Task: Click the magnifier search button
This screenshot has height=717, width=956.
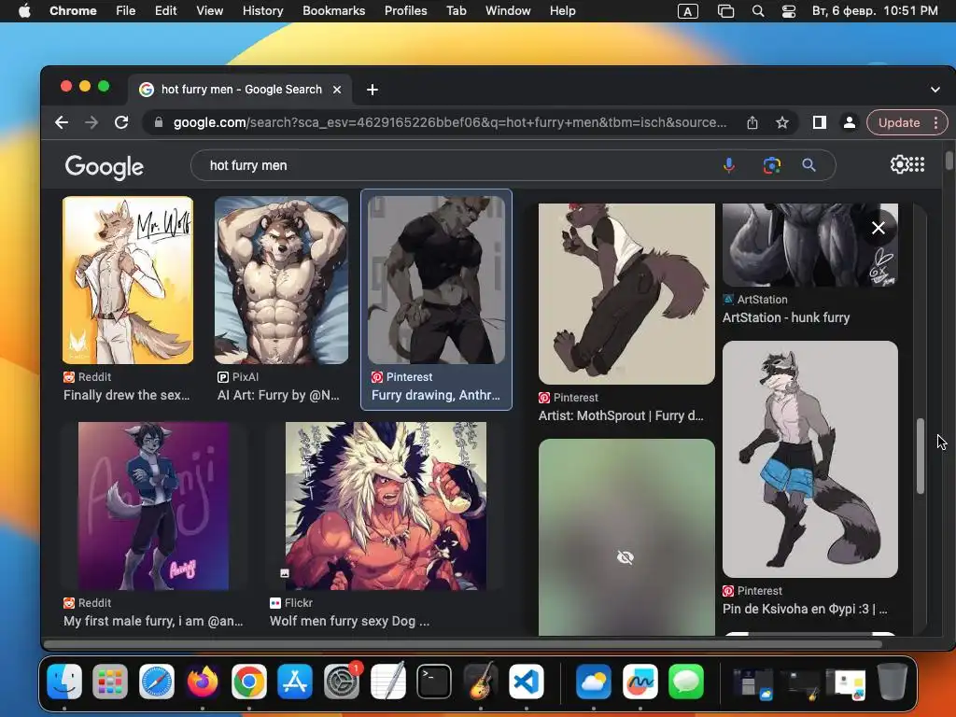Action: coord(808,165)
